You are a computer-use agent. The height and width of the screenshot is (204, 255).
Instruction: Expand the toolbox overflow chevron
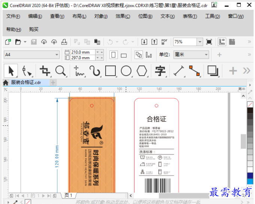pyautogui.click(x=246, y=71)
